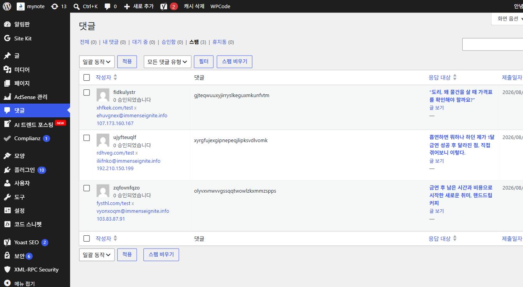Viewport: 523px width, 287px height.
Task: Click the plus icon for 새로 추가
Action: 127,7
